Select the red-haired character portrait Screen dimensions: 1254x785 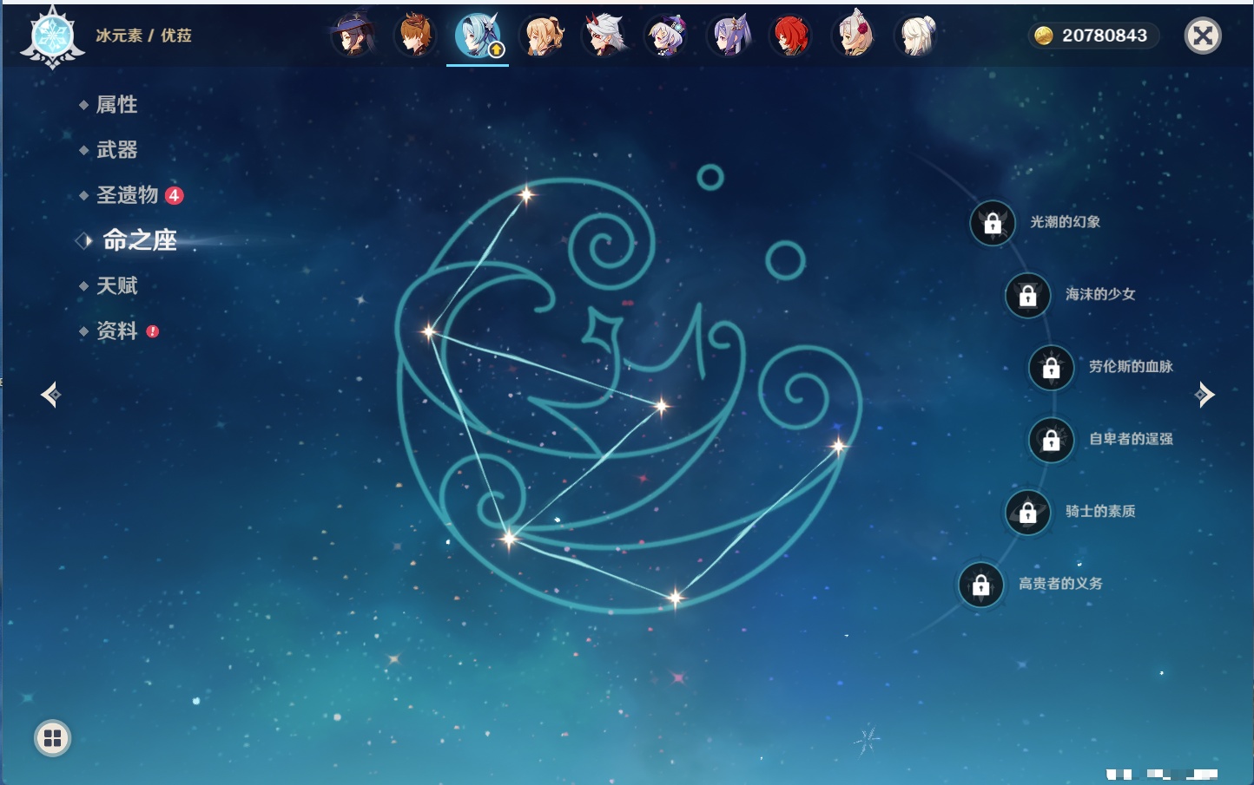[791, 36]
